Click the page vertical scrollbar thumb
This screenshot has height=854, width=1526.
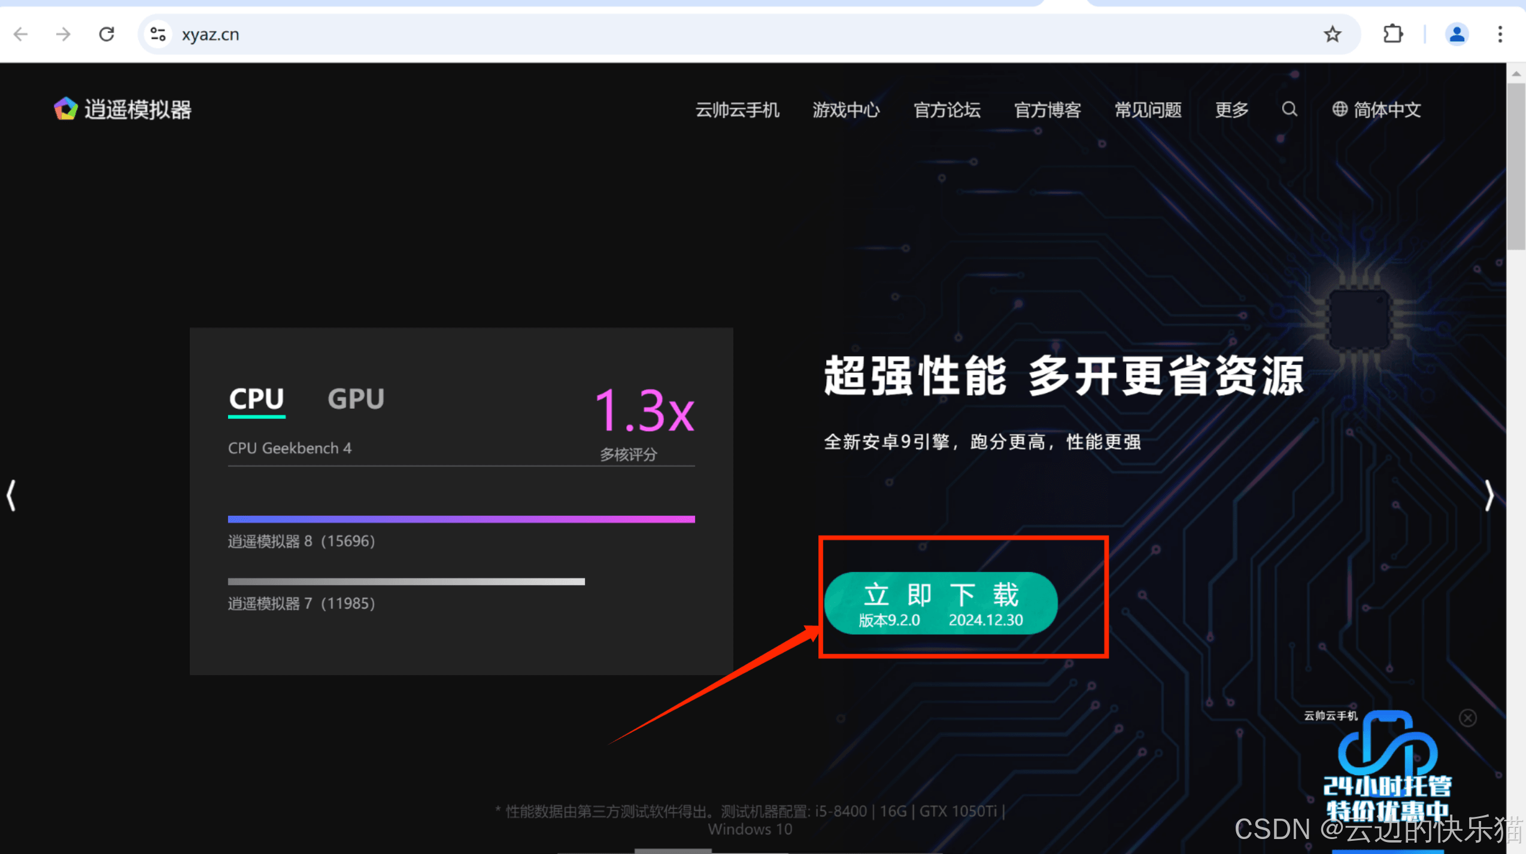tap(1516, 168)
